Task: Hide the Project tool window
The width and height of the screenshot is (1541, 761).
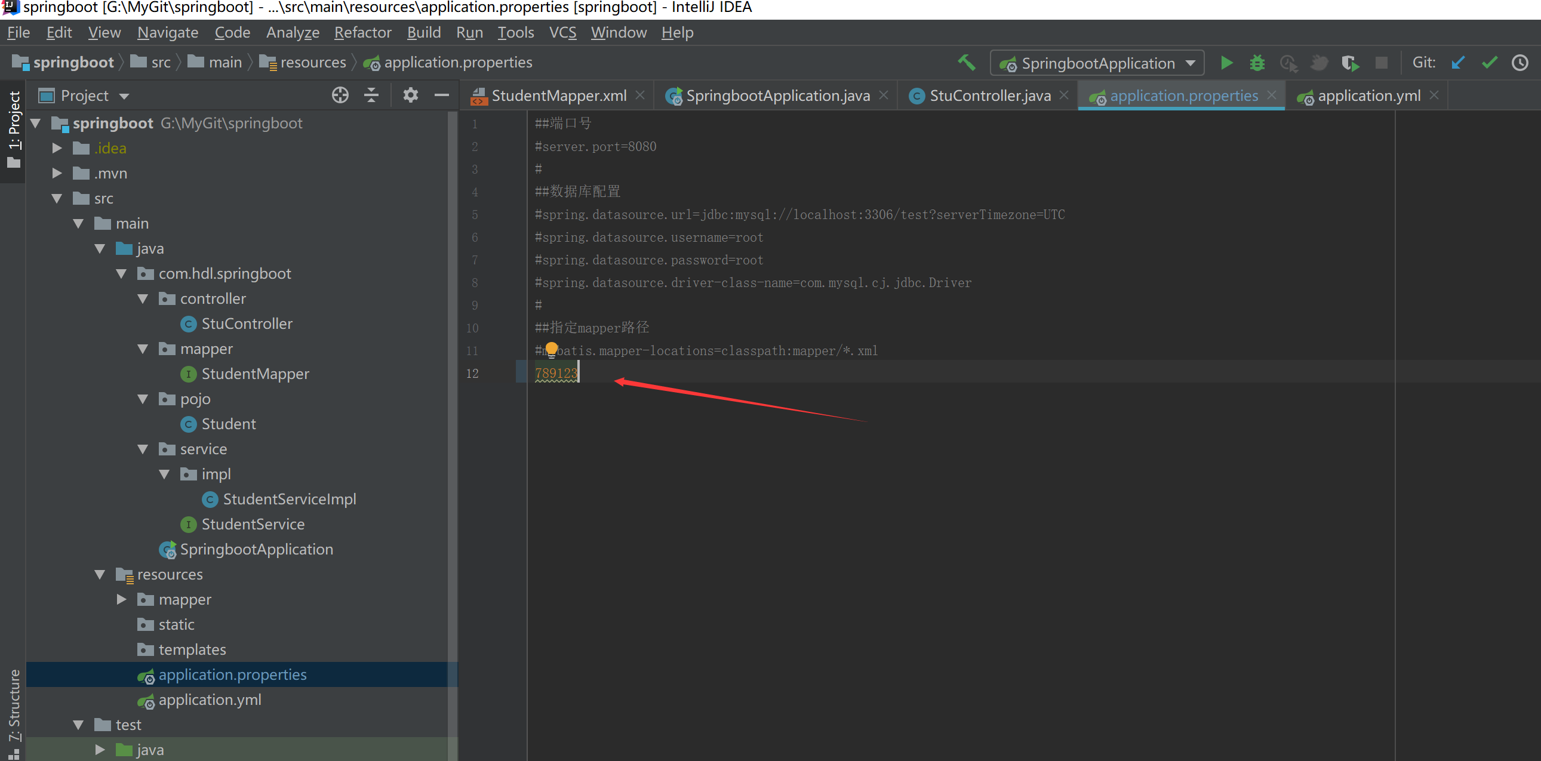Action: pos(441,95)
